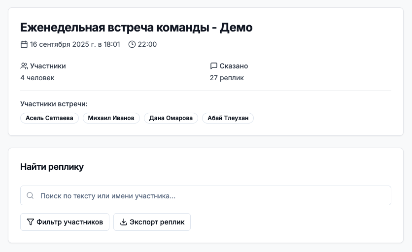Select the Асель Сатпаева participant chip
The image size is (412, 252).
[49, 118]
